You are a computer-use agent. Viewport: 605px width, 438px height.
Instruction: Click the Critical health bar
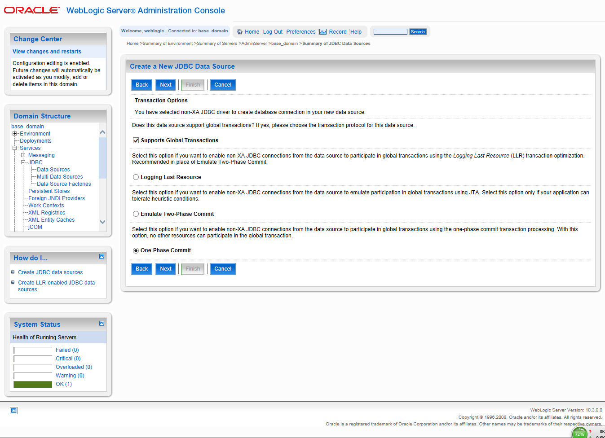[x=33, y=359]
